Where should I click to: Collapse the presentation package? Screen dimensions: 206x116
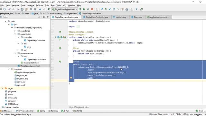[15, 34]
